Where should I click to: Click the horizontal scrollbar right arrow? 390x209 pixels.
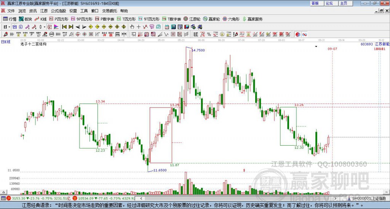click(335, 198)
